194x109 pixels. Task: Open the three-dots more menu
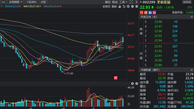click(x=3, y=2)
